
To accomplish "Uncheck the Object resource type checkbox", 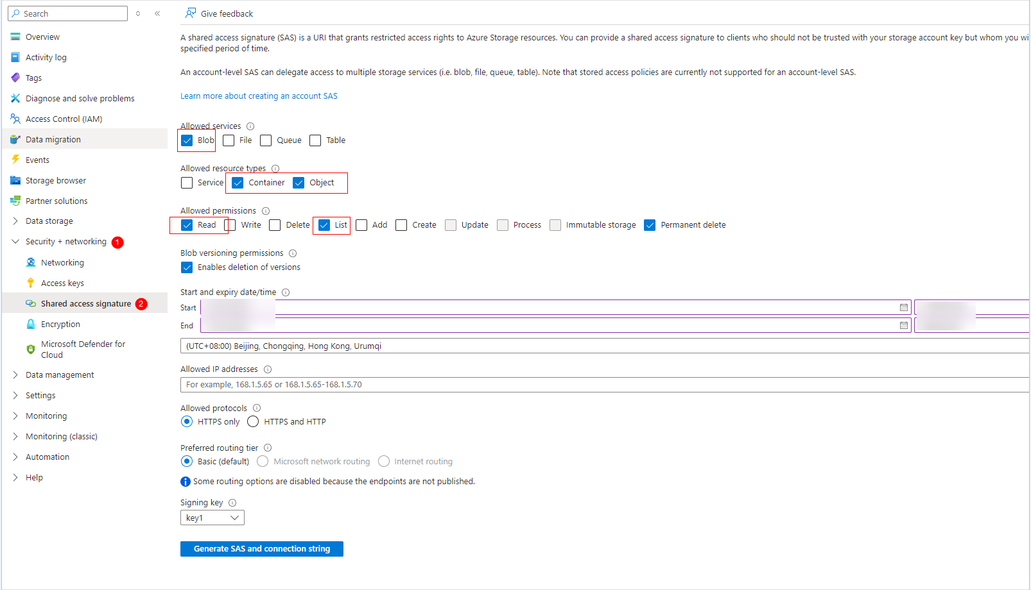I will [299, 183].
